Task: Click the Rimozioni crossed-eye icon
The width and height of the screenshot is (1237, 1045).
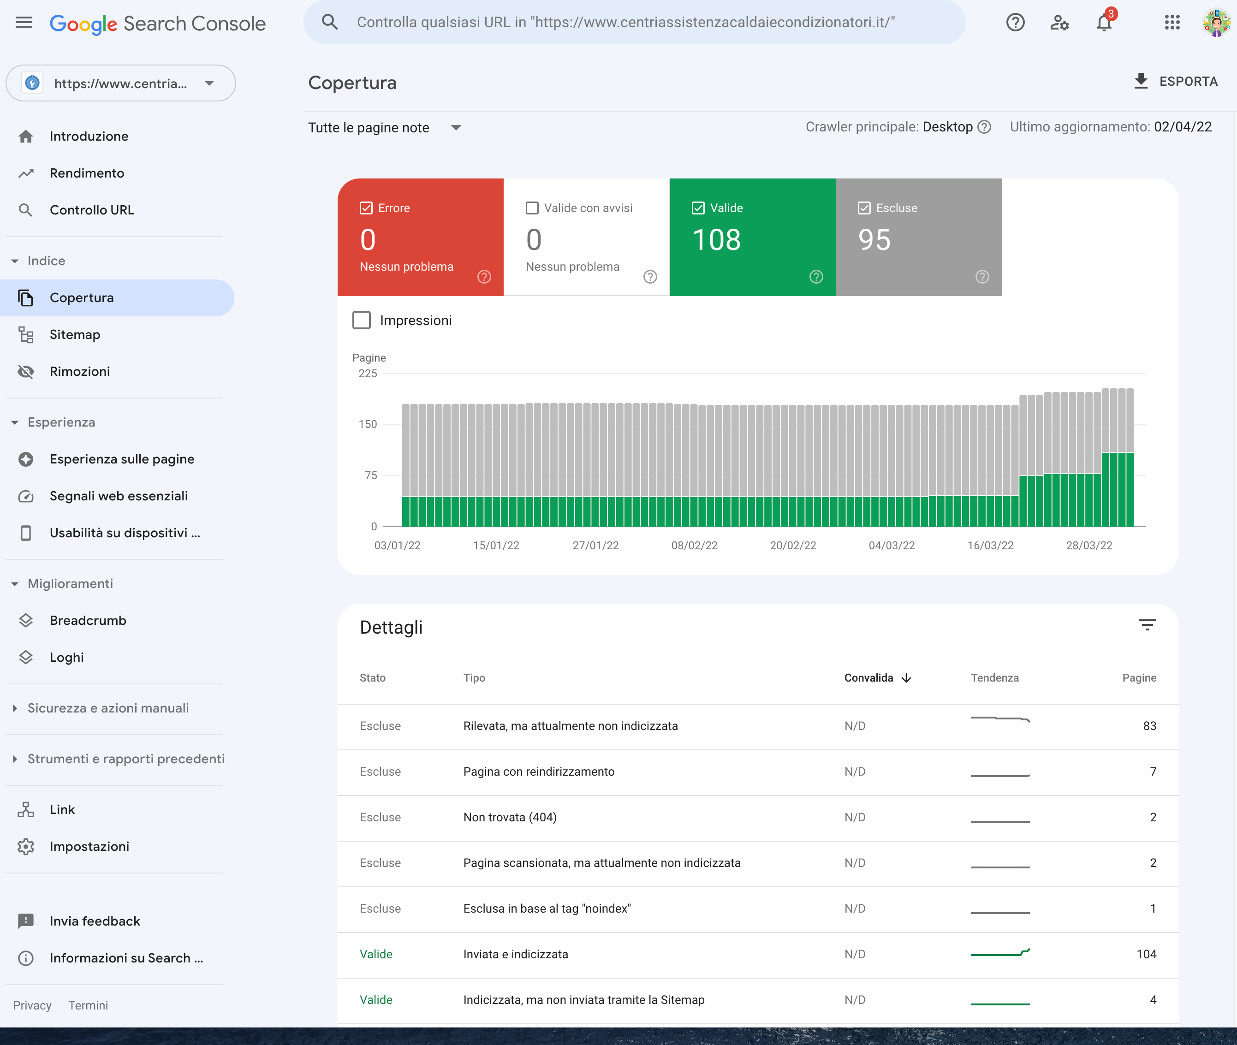Action: coord(25,371)
